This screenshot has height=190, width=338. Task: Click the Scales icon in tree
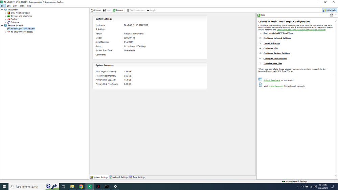coord(9,19)
